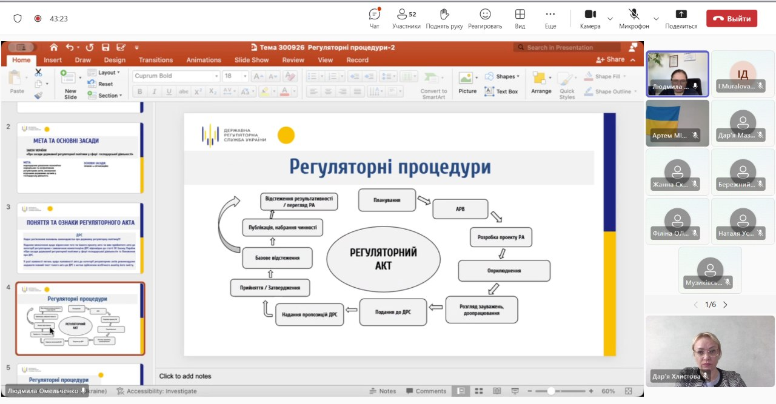The height and width of the screenshot is (404, 776).
Task: Select slide 3 thumbnail ПОНЯТТЯ ТА ОЗНАКИ
Action: (80, 237)
